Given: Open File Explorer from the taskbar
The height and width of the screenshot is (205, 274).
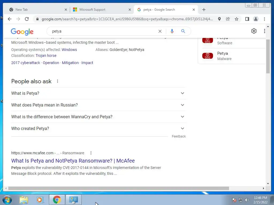Looking at the screenshot, I should point(24,200).
